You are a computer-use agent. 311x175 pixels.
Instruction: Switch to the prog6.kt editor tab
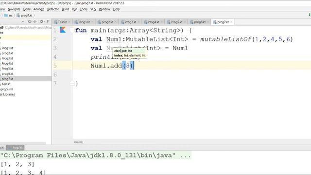(x=200, y=22)
